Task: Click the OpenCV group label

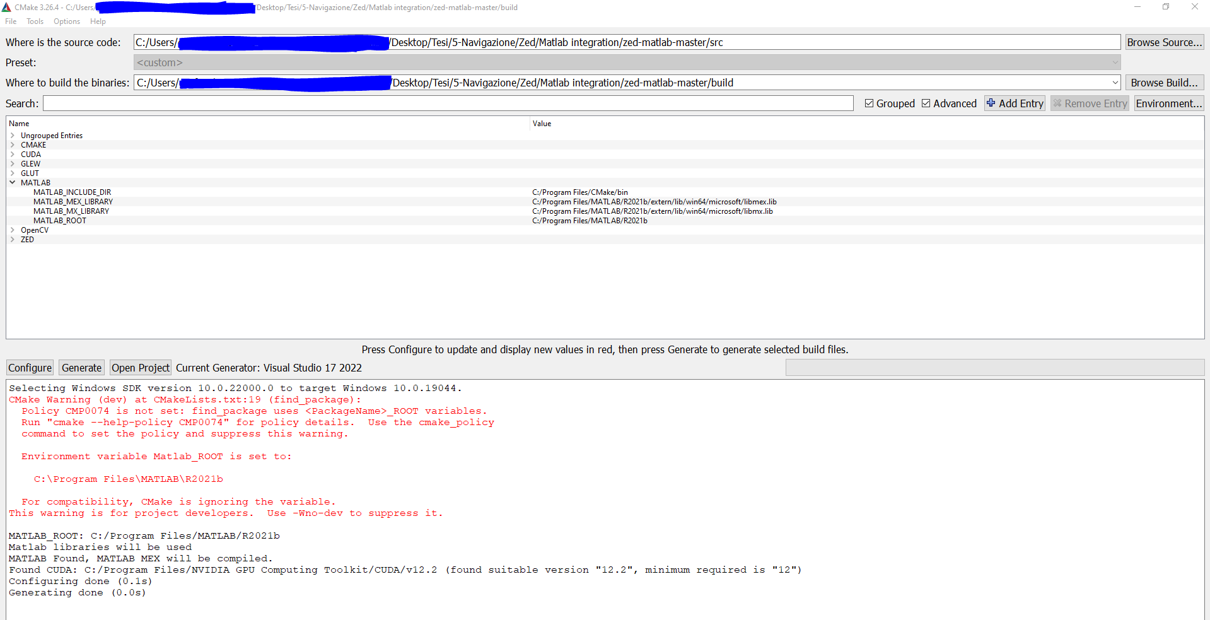Action: (35, 230)
